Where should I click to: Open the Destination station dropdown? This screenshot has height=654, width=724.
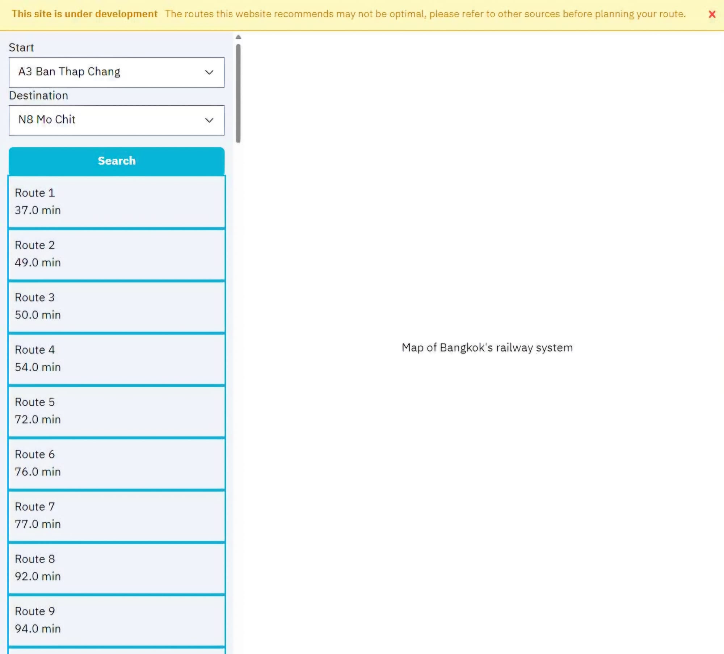pyautogui.click(x=116, y=120)
